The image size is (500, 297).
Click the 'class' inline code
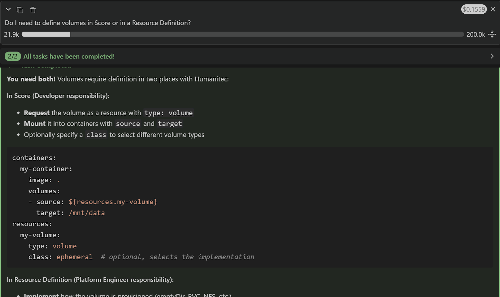tap(96, 135)
